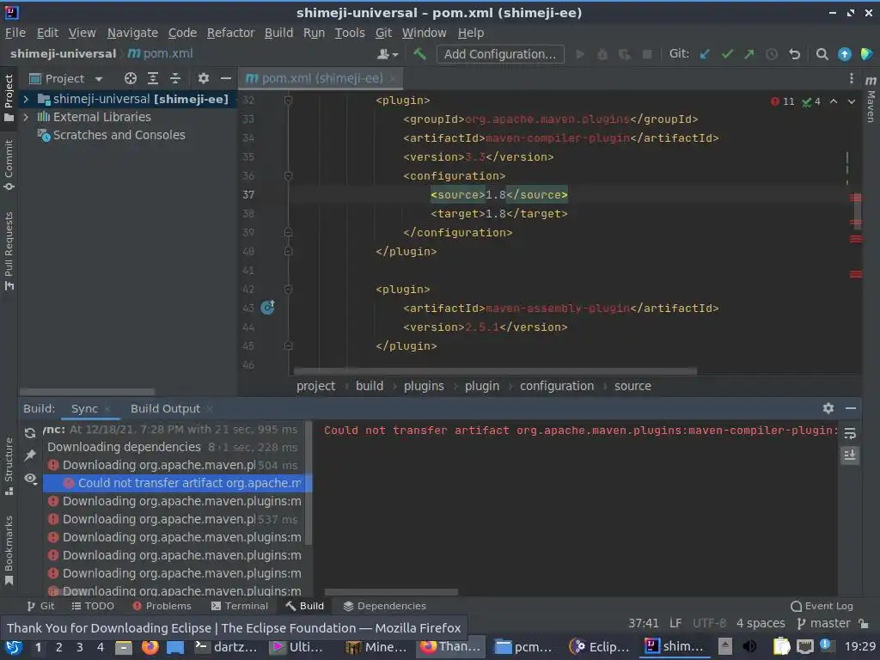880x660 pixels.
Task: Fold the plugin tag at line 32
Action: 288,100
